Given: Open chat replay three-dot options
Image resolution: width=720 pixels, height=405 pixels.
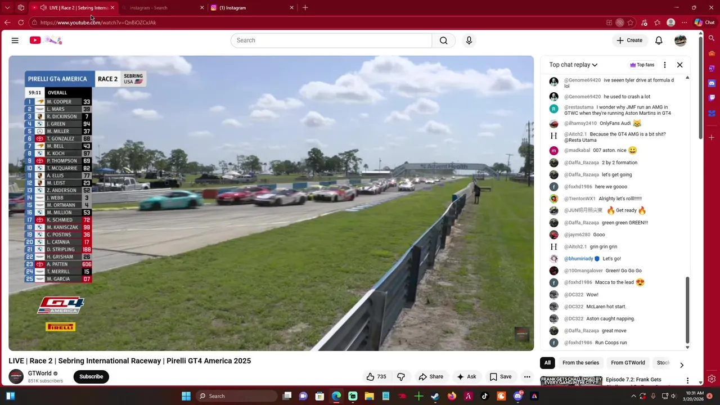Looking at the screenshot, I should point(665,65).
